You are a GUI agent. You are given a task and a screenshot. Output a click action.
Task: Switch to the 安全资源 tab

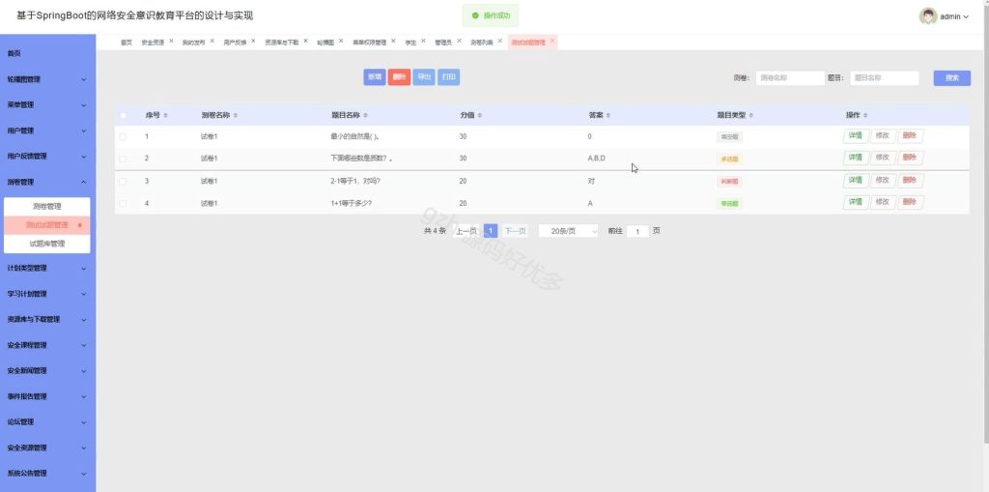click(153, 43)
